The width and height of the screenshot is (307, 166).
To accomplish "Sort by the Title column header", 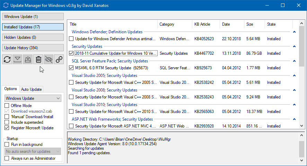I will point(113,24).
